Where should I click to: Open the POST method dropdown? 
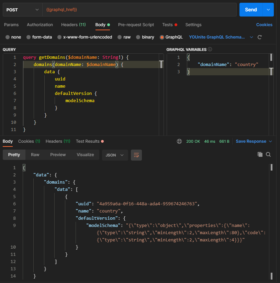22,10
